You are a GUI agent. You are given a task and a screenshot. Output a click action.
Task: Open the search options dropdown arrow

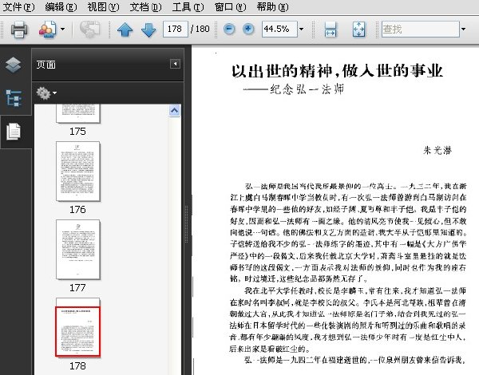click(x=463, y=30)
